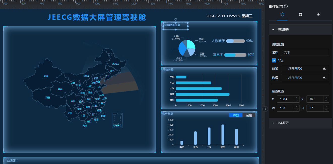Viewport: 333px width, 164px height.
Task: Click the 人数增涨 progress bar
Action: click(235, 41)
